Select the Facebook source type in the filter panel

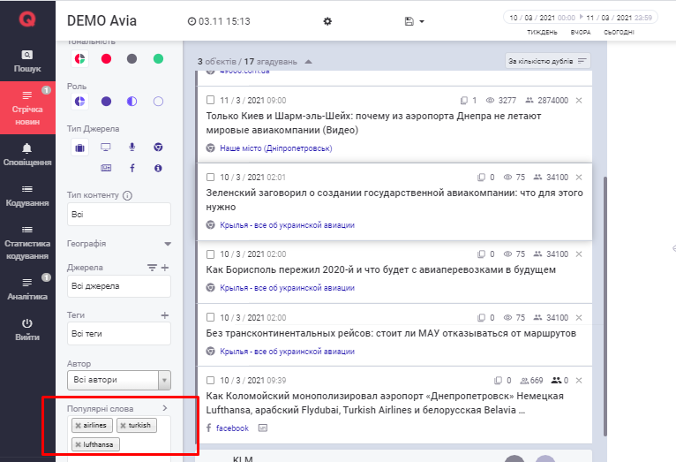131,168
